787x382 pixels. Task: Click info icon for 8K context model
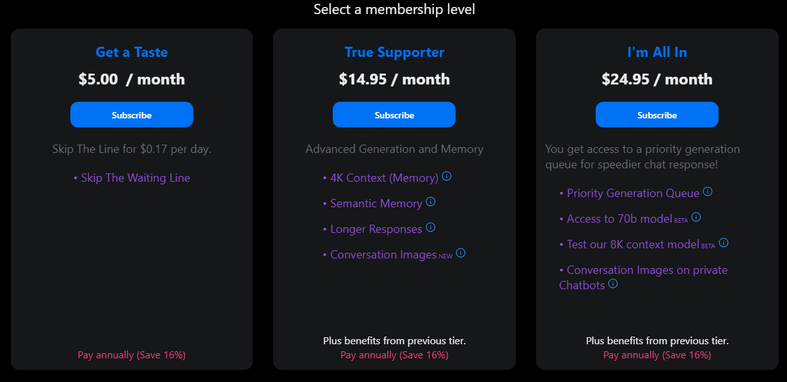click(723, 243)
